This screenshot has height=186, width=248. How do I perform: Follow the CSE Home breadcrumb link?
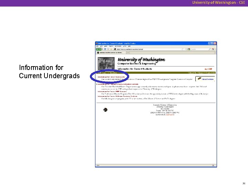[x=102, y=73]
